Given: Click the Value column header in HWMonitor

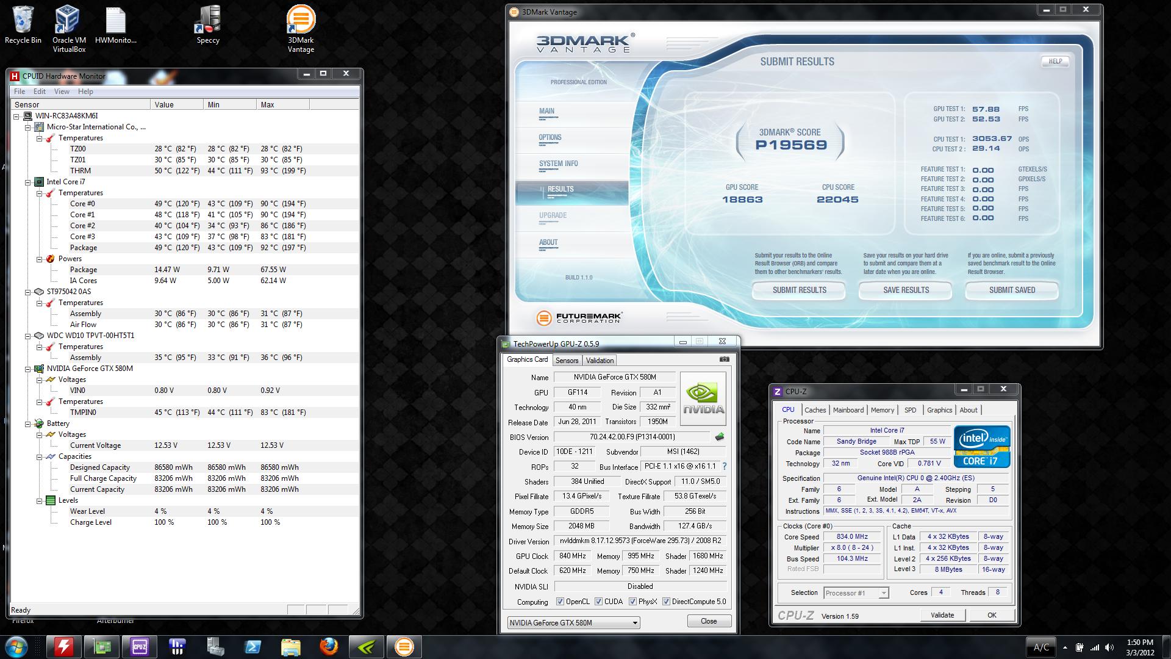Looking at the screenshot, I should point(177,105).
